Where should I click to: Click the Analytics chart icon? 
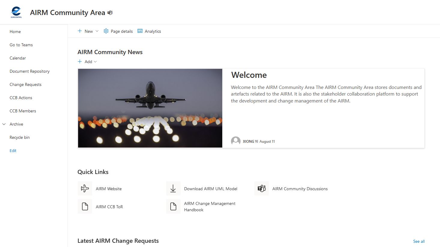tap(140, 31)
